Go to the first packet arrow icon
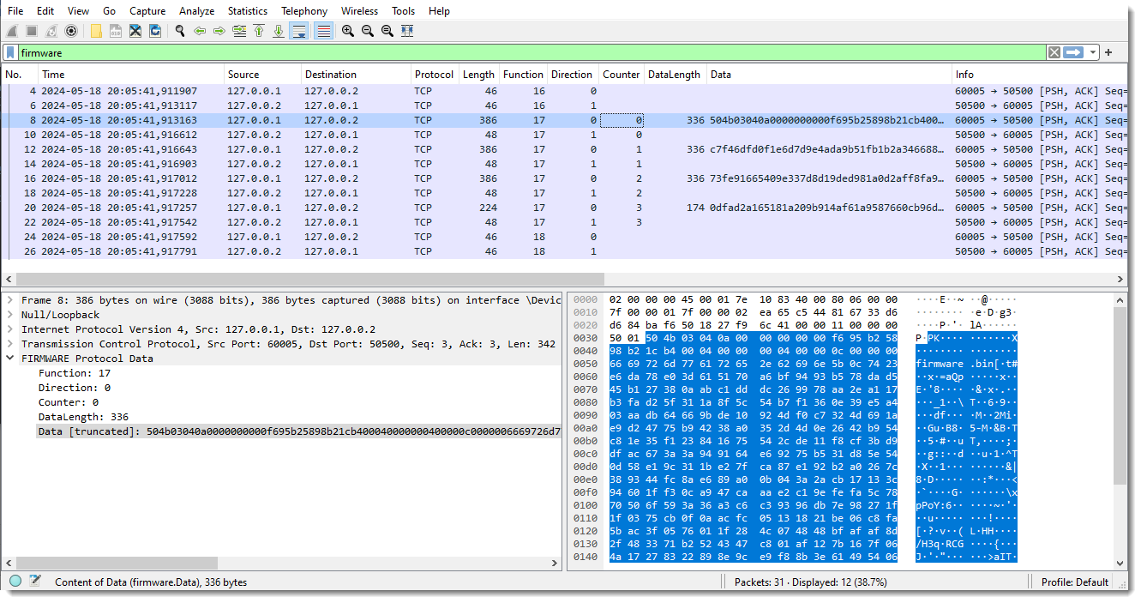This screenshot has width=1141, height=603. pyautogui.click(x=259, y=31)
